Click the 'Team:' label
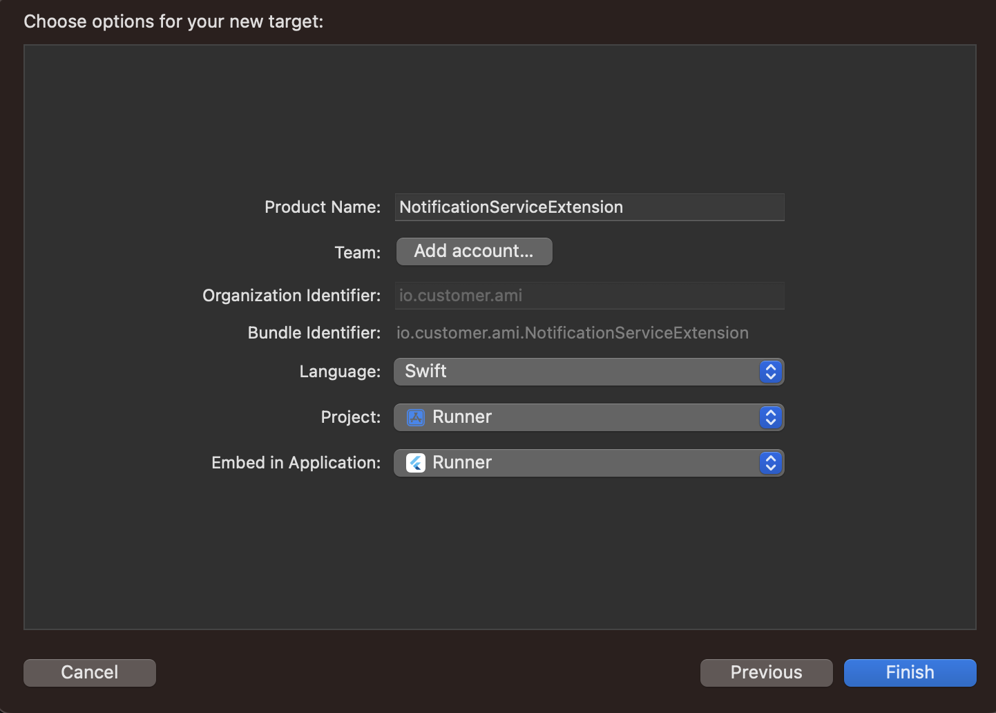The height and width of the screenshot is (713, 996). 358,253
